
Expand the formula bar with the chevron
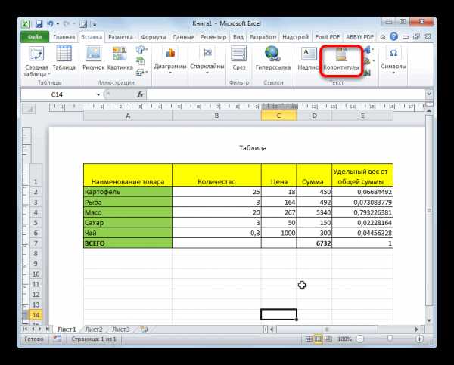[429, 94]
